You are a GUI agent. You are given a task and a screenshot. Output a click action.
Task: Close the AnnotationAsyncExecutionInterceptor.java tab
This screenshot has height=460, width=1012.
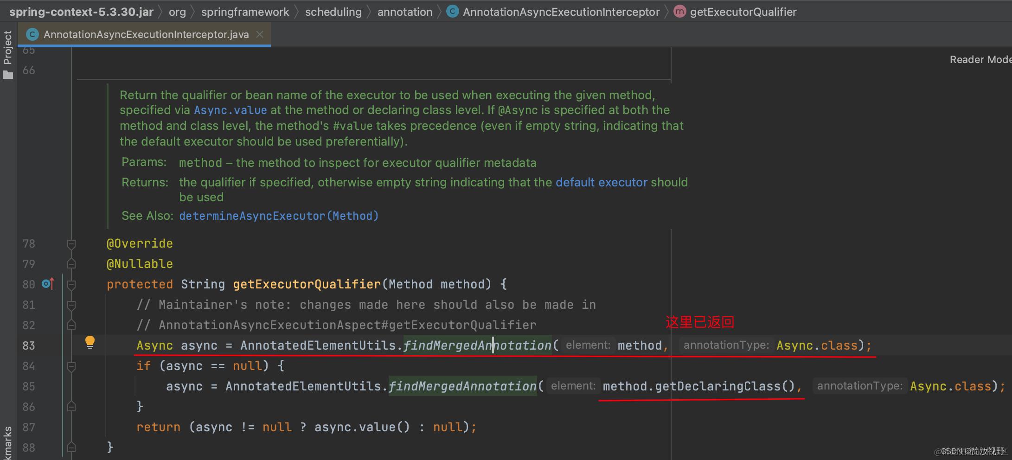pos(260,34)
